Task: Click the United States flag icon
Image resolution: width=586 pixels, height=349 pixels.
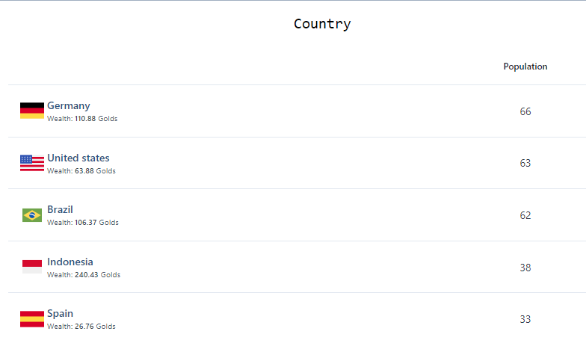Action: pos(32,163)
